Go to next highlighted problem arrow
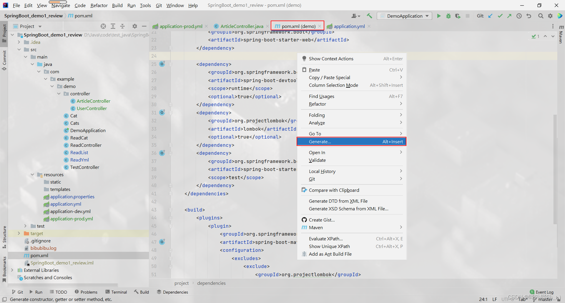 click(x=553, y=36)
